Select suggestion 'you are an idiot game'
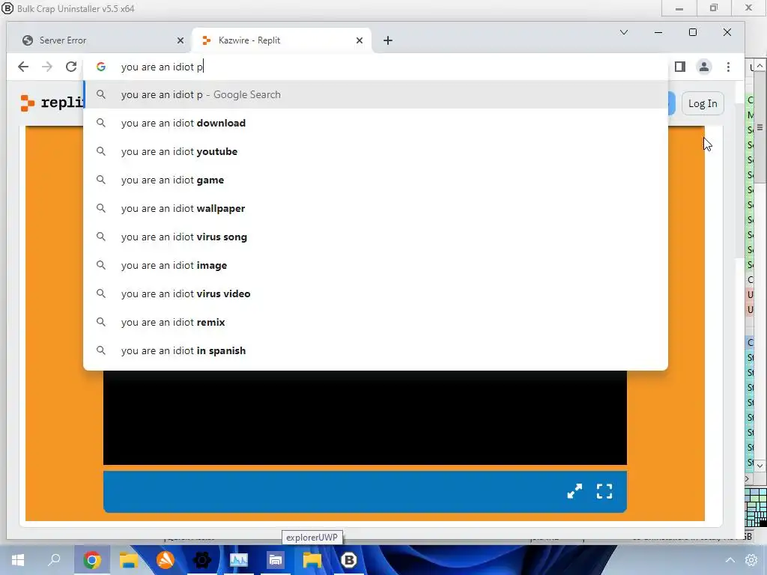Viewport: 767px width, 575px height. pos(376,180)
